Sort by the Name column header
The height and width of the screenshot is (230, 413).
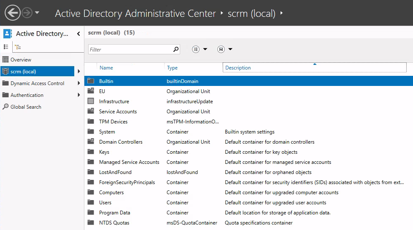(106, 68)
